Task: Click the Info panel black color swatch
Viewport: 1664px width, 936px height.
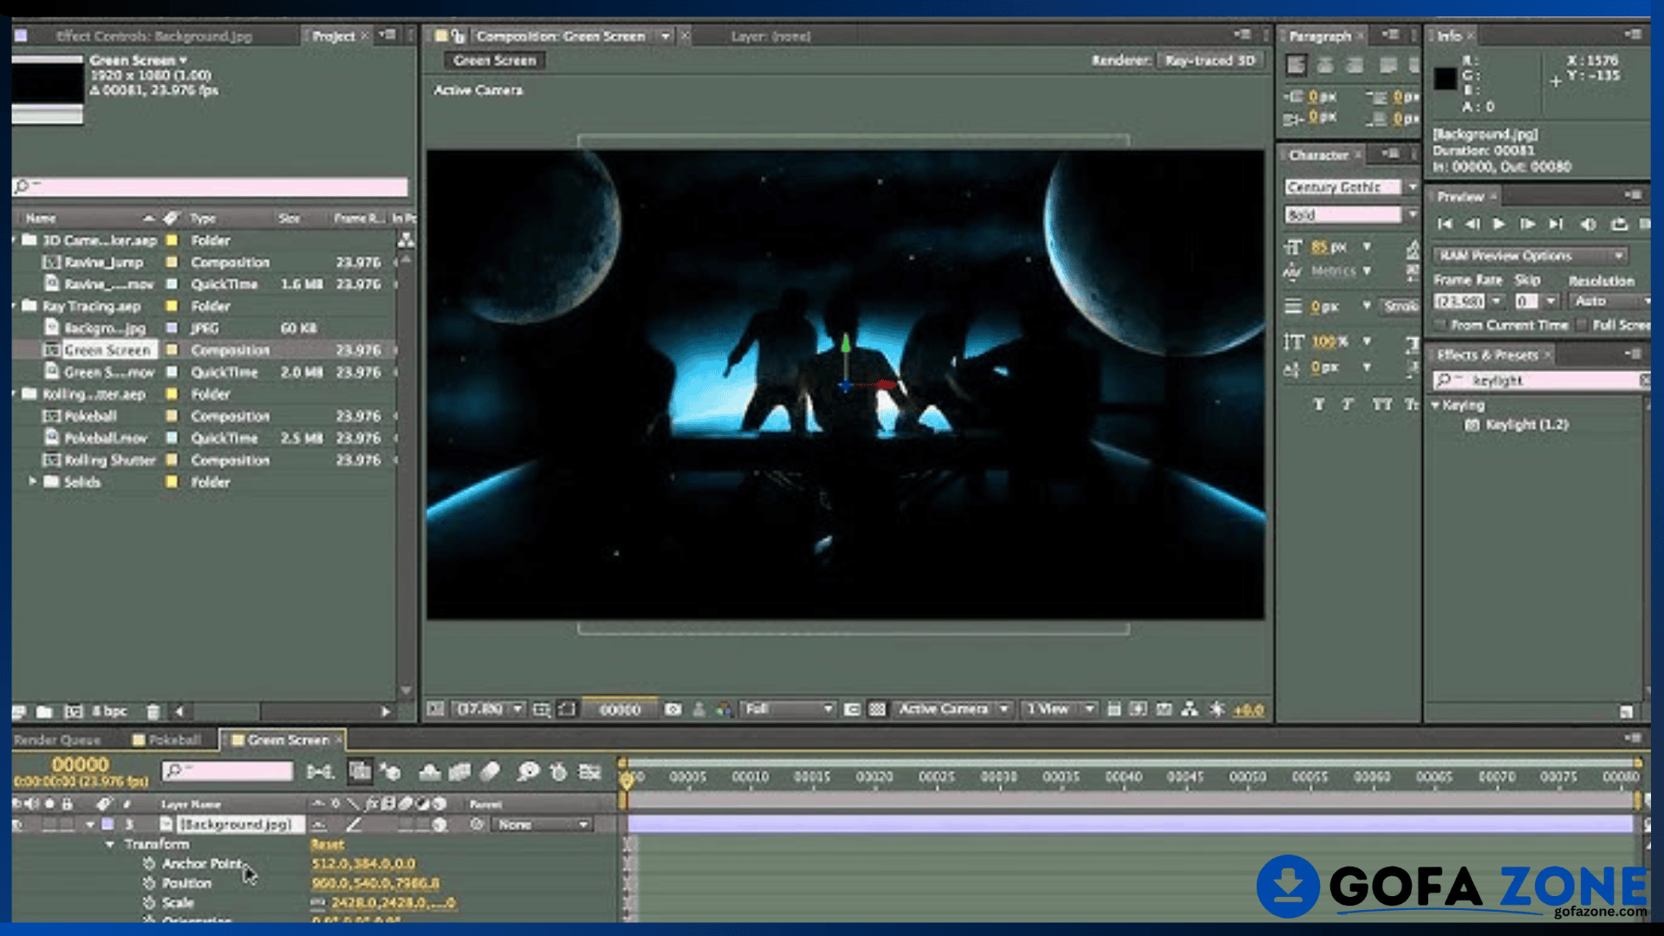Action: click(1445, 79)
